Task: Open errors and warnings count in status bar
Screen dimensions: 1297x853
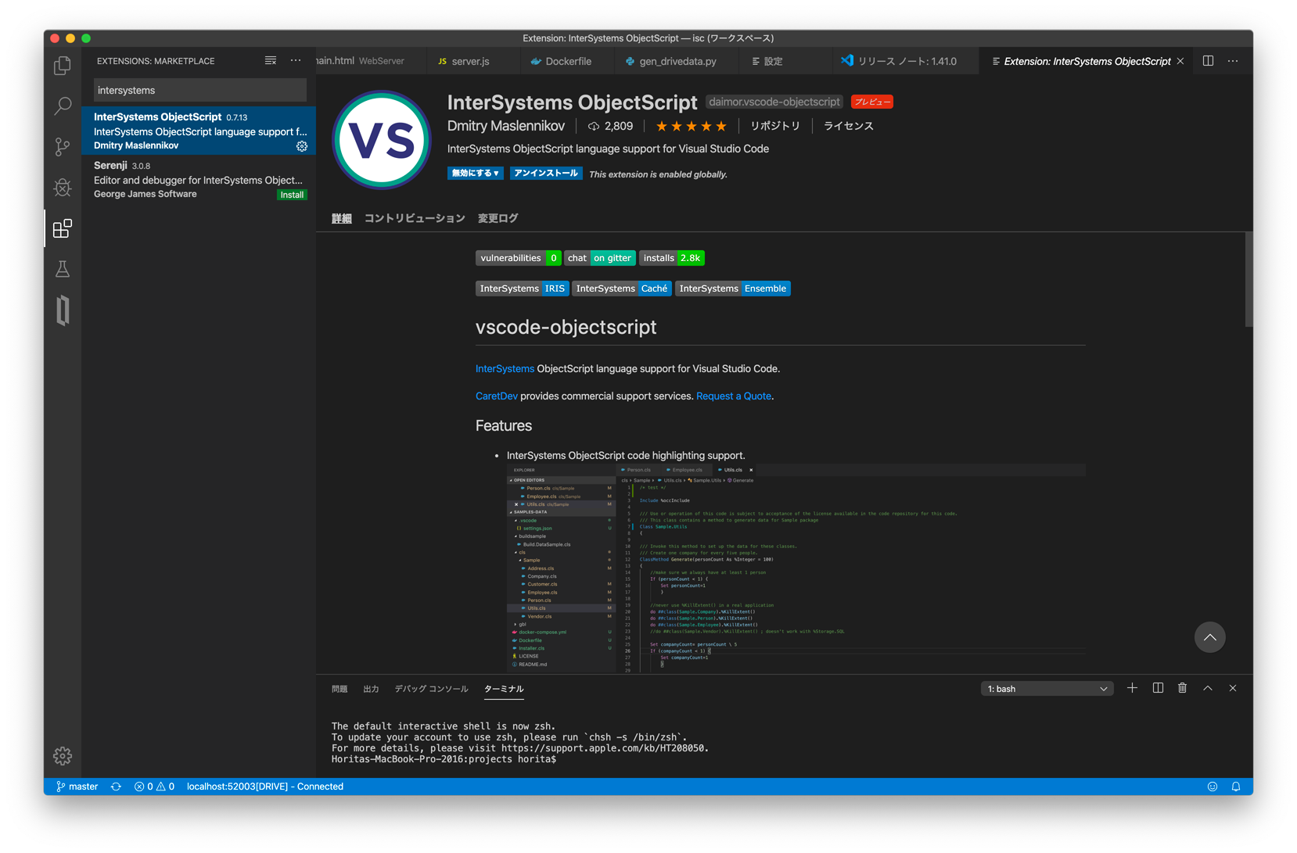Action: tap(154, 787)
